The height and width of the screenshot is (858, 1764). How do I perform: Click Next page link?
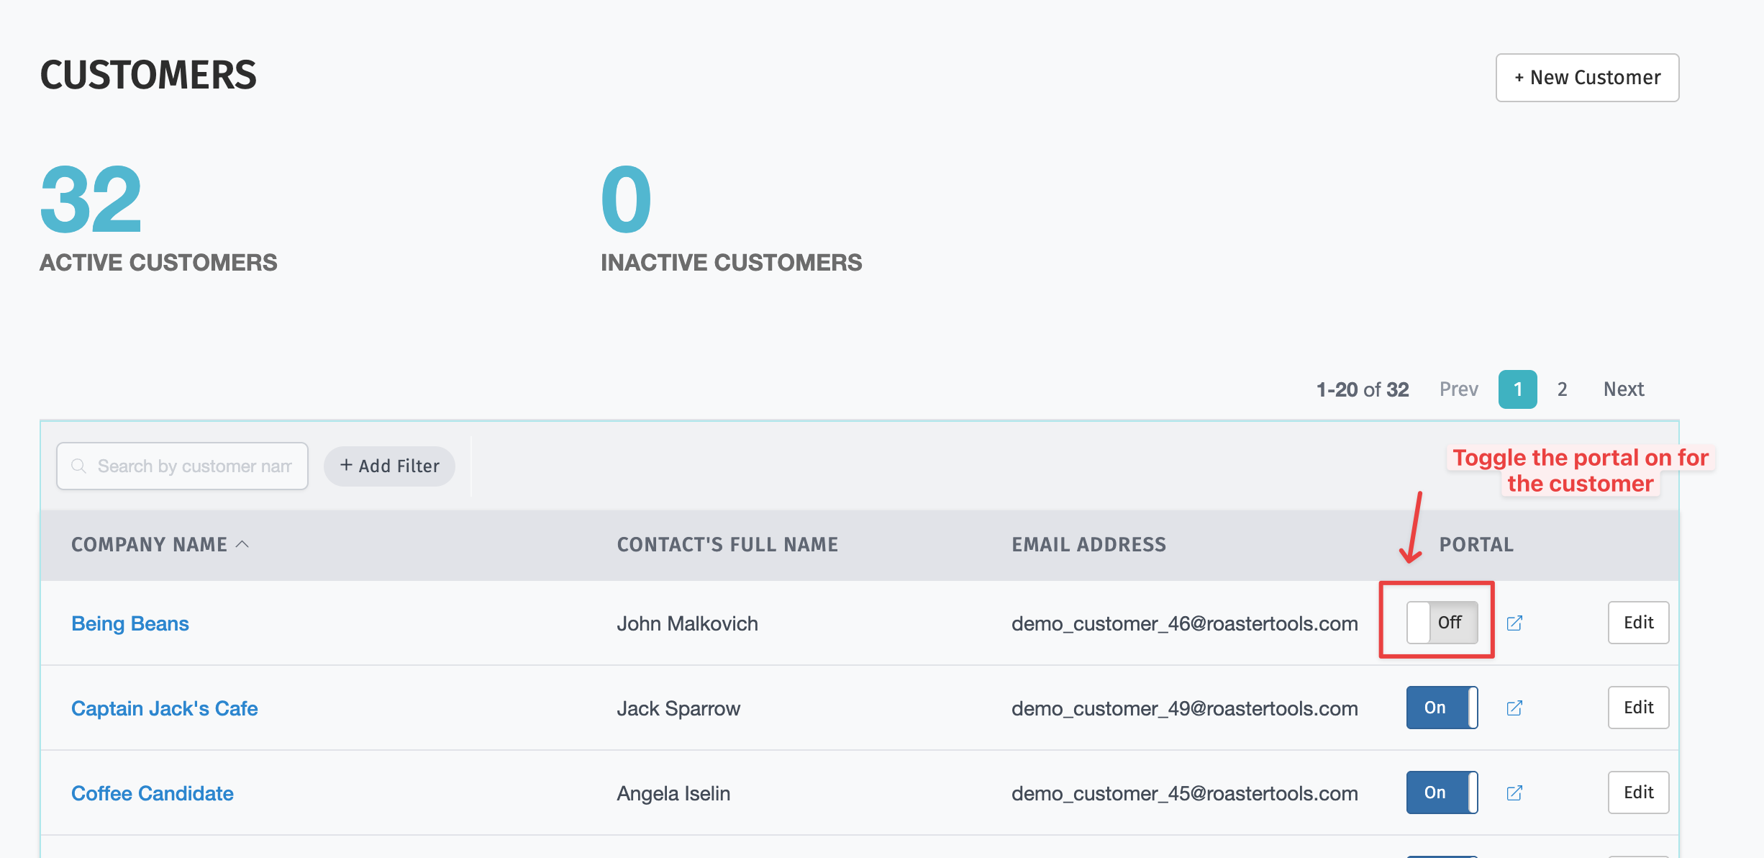pos(1624,389)
